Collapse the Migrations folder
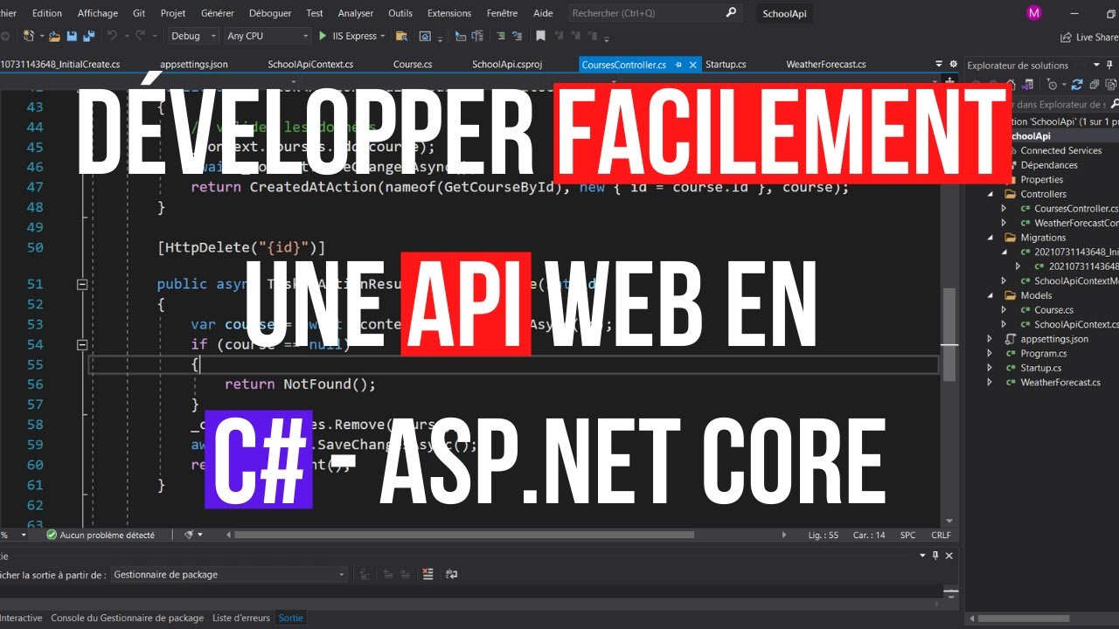This screenshot has height=629, width=1119. point(990,238)
